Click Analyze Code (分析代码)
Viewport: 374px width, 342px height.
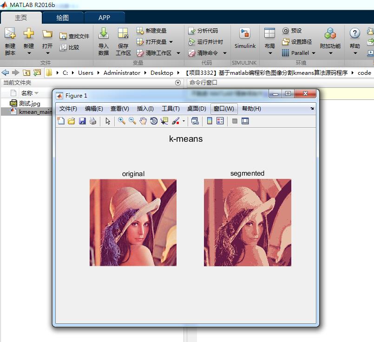coord(203,31)
